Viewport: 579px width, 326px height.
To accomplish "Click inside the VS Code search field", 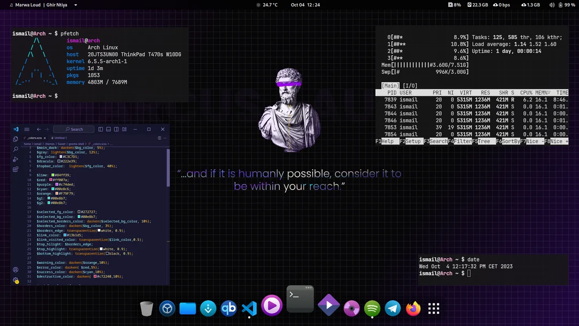I will pyautogui.click(x=73, y=129).
